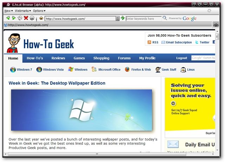
Task: Click the horizontal scrollbar right arrow
Action: [x=213, y=154]
